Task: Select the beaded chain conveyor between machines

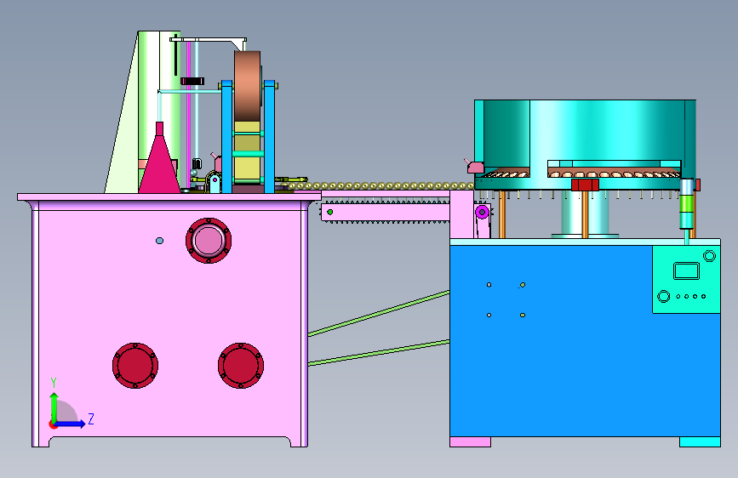Action: tap(381, 185)
